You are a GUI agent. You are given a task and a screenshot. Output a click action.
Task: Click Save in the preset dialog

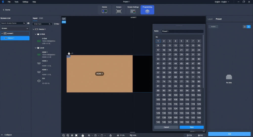point(192,127)
